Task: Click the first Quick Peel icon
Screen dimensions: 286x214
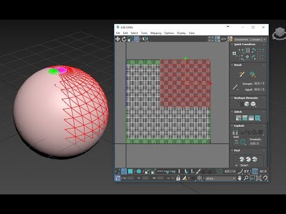Action: click(242, 159)
